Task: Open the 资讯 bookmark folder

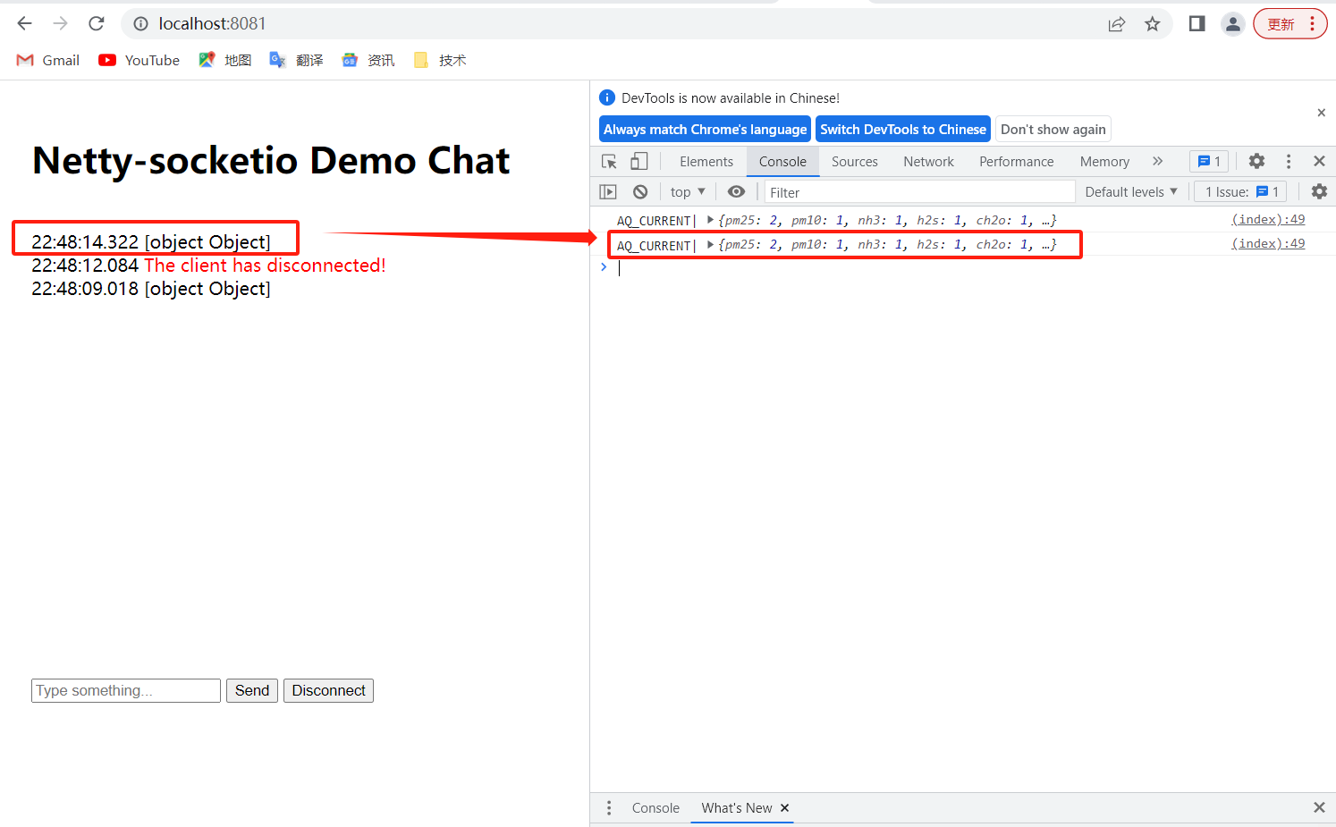Action: [x=368, y=60]
